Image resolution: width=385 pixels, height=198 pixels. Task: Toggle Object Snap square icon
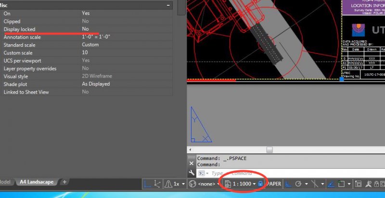pos(341,184)
